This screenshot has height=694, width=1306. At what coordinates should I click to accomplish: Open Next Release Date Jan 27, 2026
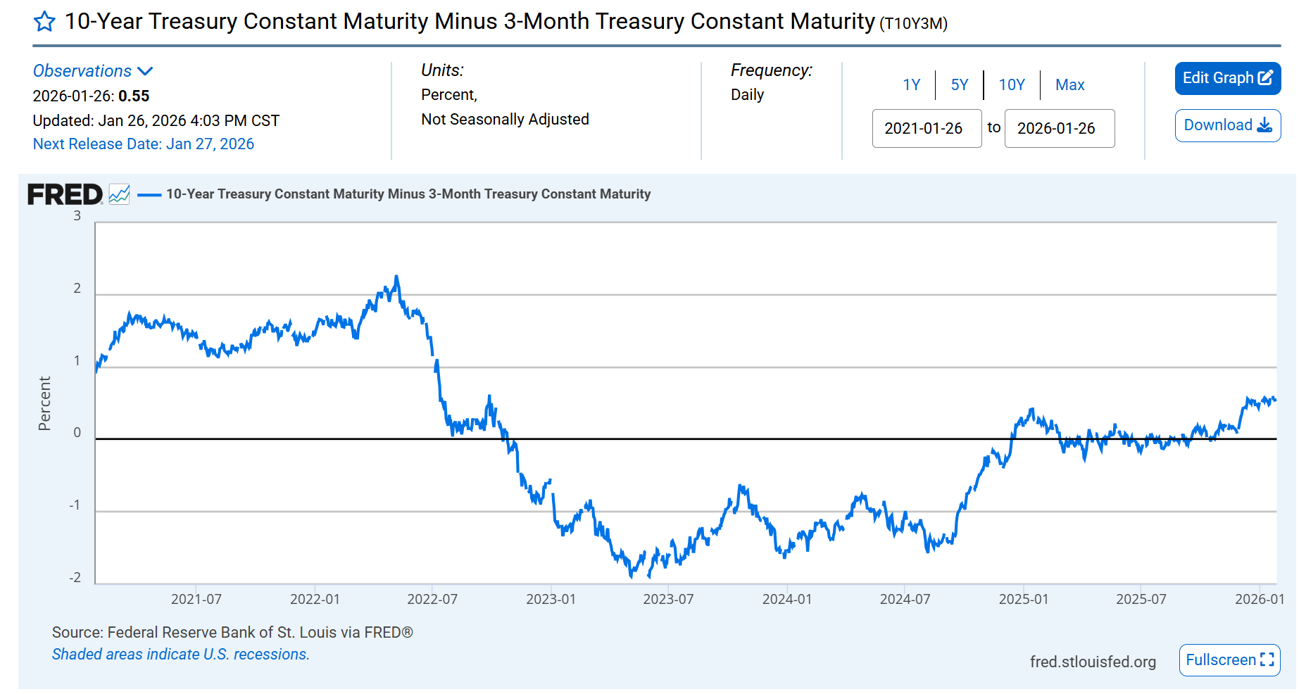143,144
